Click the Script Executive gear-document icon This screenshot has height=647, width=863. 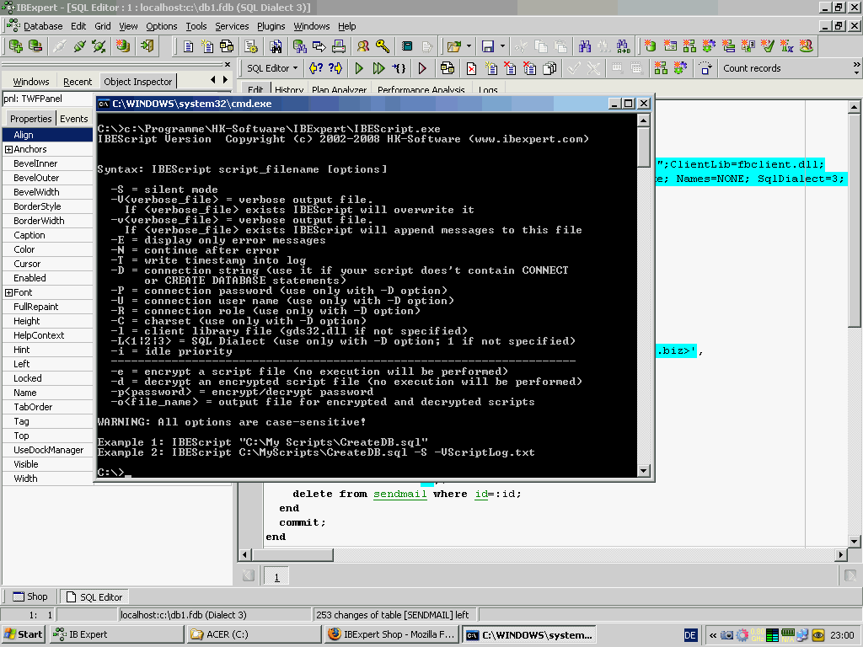[251, 47]
